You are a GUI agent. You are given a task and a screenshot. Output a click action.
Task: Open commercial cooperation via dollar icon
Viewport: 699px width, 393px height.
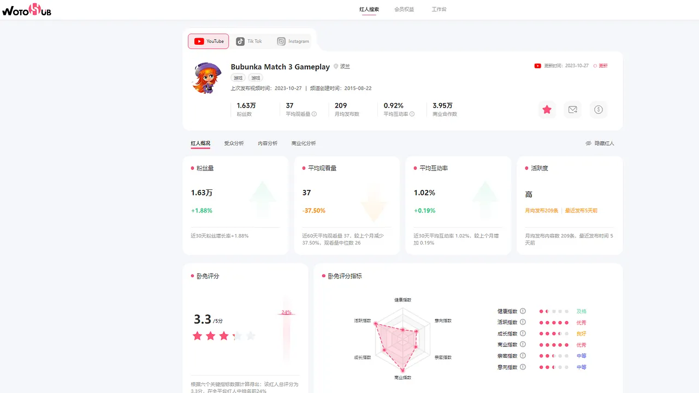click(598, 109)
